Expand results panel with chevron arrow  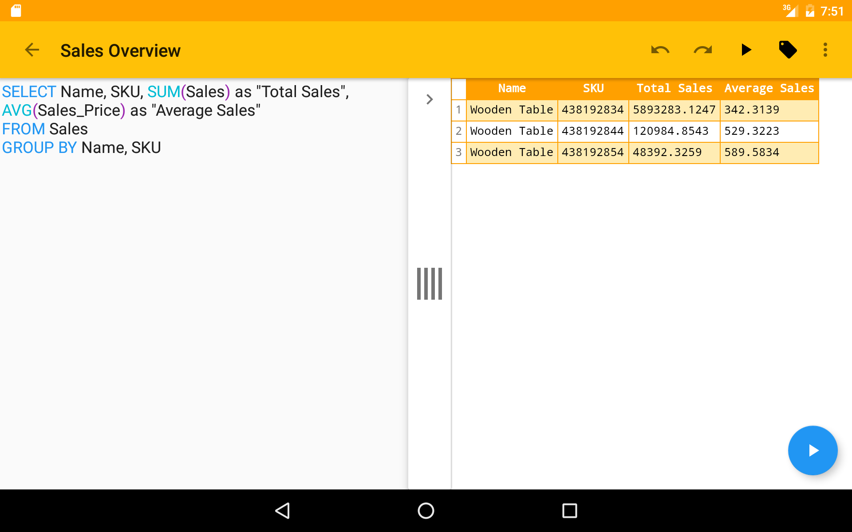tap(429, 99)
